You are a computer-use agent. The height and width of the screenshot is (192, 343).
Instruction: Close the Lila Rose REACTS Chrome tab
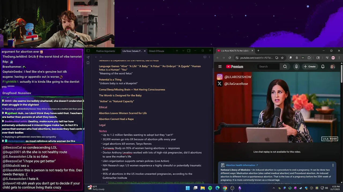pos(252,51)
